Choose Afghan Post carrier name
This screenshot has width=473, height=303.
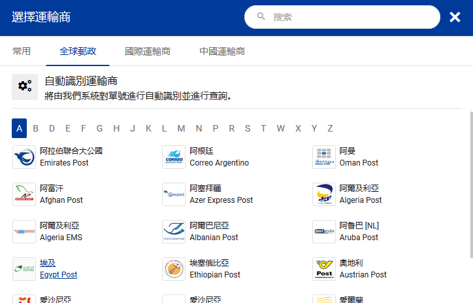click(x=61, y=200)
